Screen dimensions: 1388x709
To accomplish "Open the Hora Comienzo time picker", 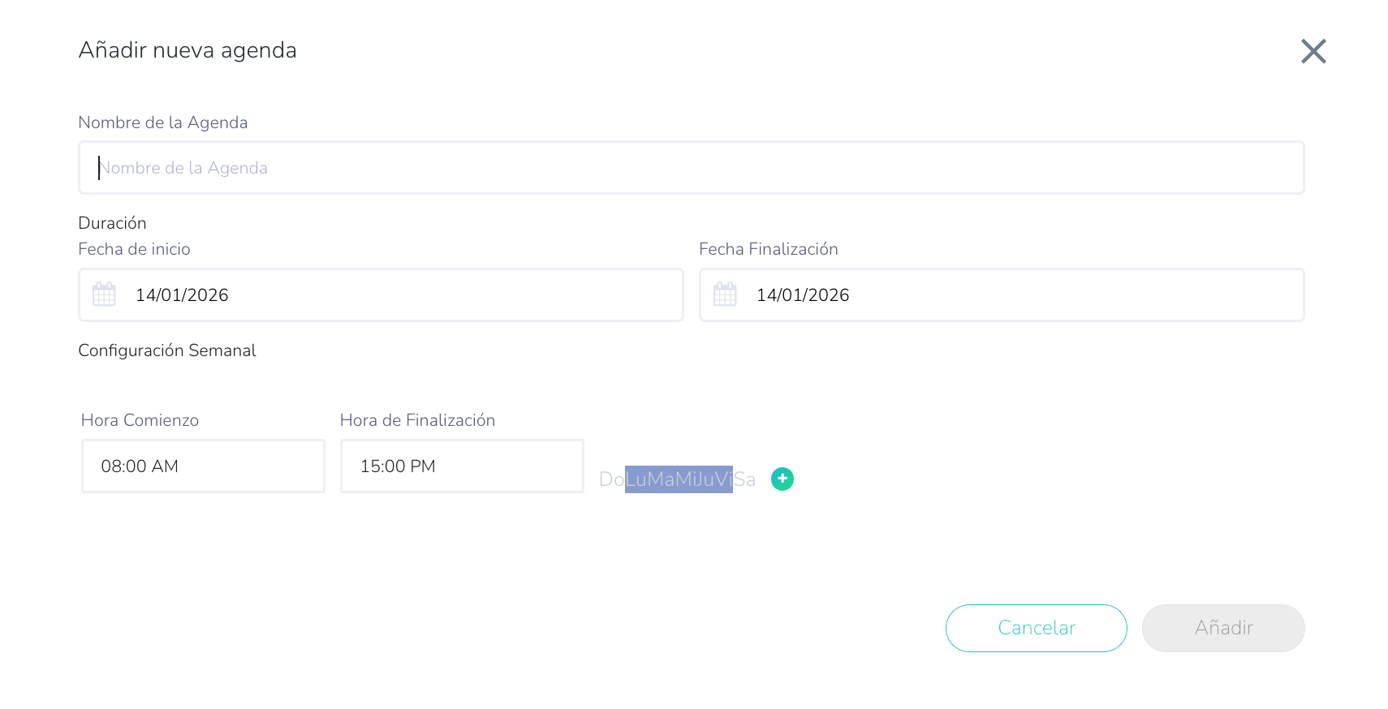I will click(x=203, y=466).
